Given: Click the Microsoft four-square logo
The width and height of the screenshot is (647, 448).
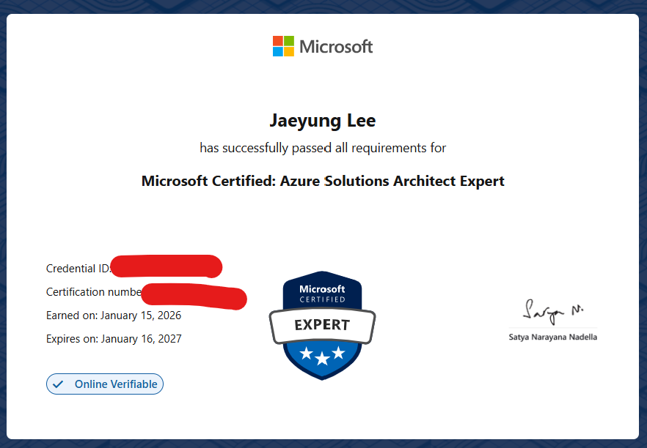Looking at the screenshot, I should [283, 46].
